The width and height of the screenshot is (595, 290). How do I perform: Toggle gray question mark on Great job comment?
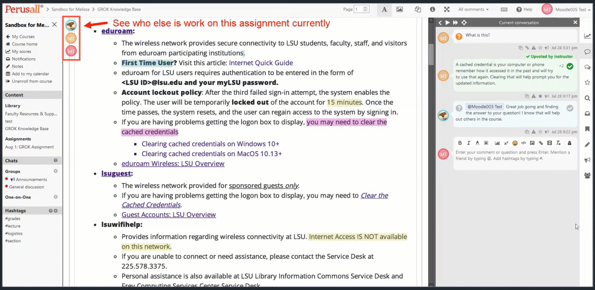click(459, 108)
